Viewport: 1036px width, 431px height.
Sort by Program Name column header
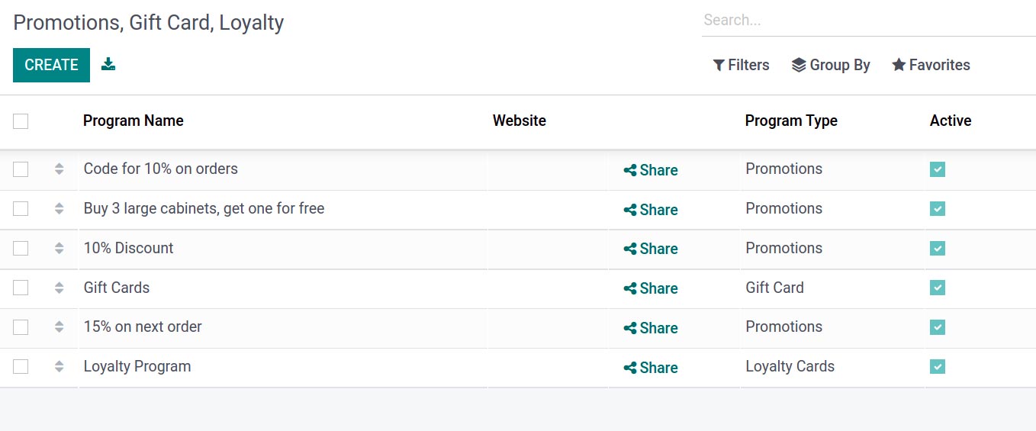(x=134, y=121)
